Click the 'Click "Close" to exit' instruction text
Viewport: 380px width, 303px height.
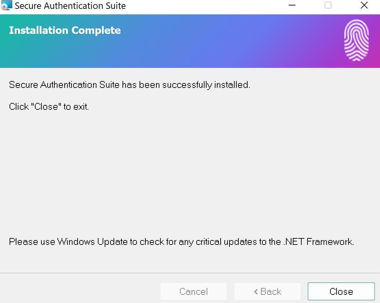click(49, 107)
